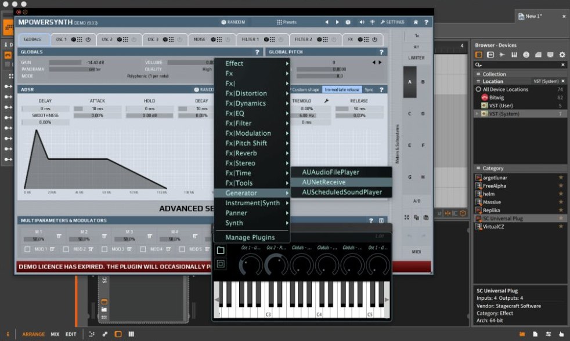This screenshot has height=341, width=570.
Task: Expand Fx|Modulation submenu
Action: 251,133
